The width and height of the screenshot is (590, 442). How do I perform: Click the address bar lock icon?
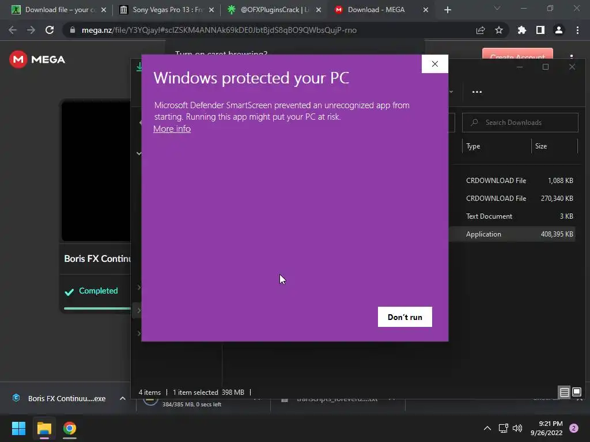coord(73,30)
